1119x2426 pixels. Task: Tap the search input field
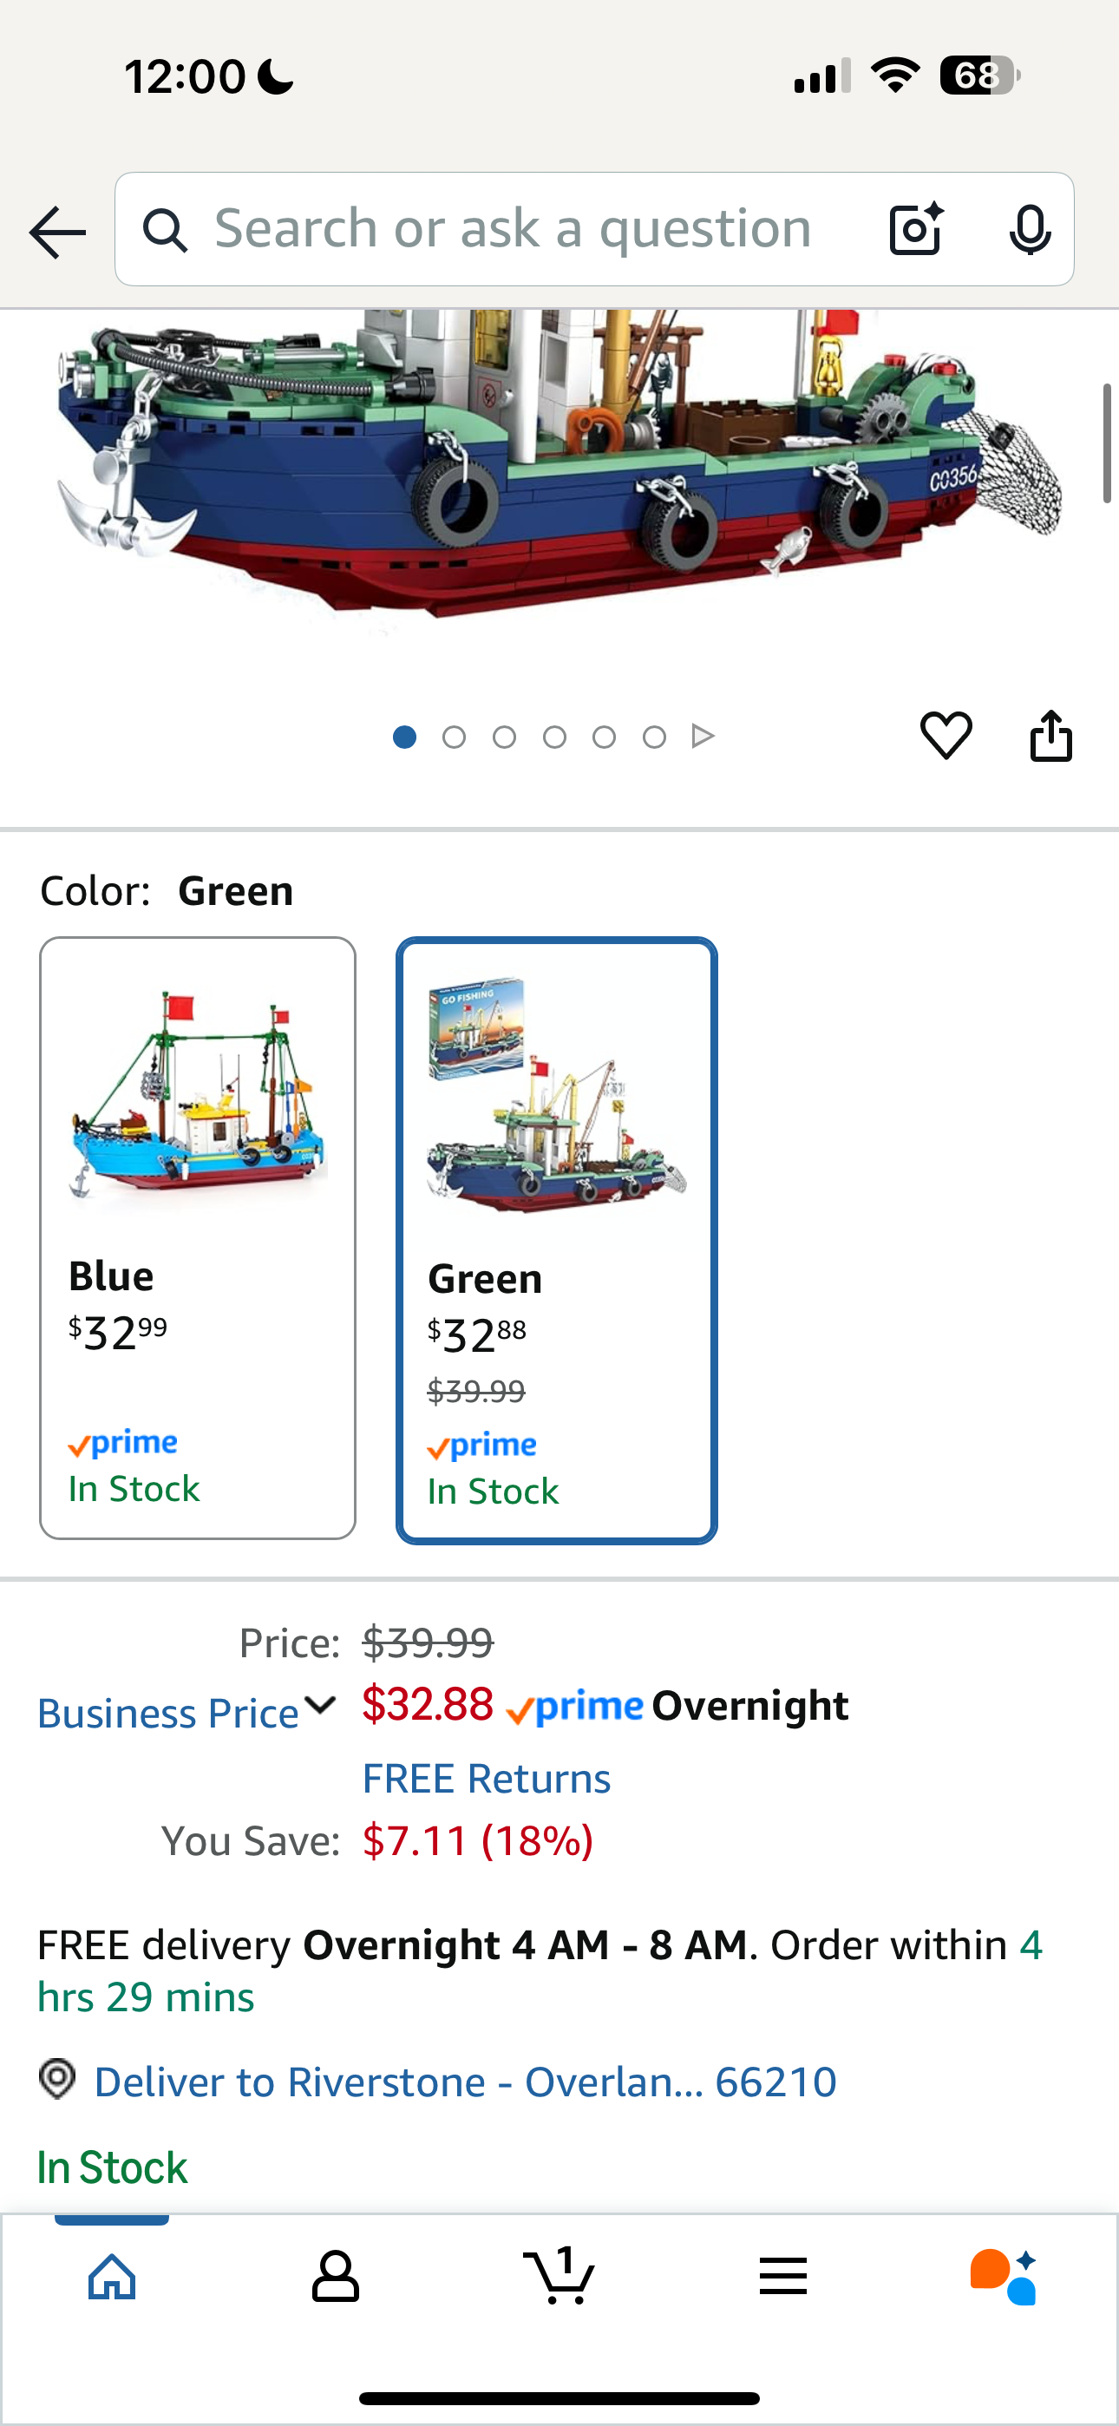tap(514, 230)
